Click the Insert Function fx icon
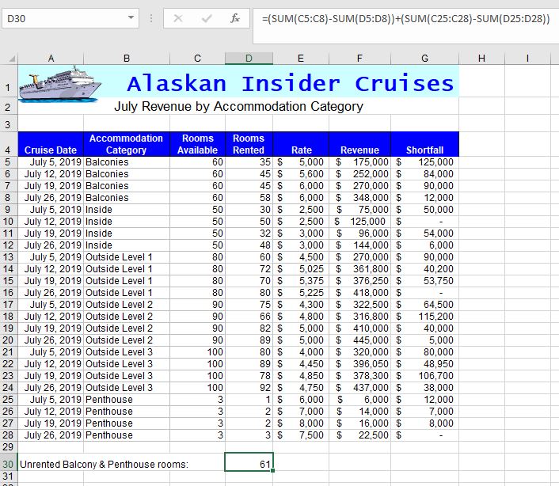Viewport: 559px width, 486px height. tap(234, 18)
